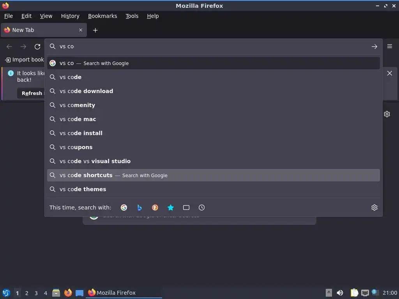Open the Help menu
The height and width of the screenshot is (299, 399).
point(153,16)
